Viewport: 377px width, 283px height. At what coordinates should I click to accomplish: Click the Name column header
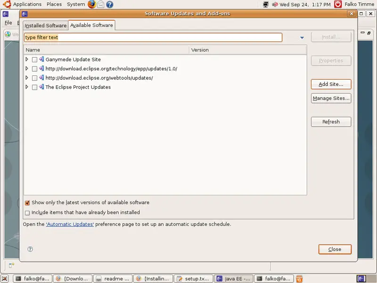click(x=107, y=50)
